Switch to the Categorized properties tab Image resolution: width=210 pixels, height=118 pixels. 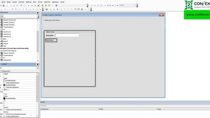[x=5, y=71]
